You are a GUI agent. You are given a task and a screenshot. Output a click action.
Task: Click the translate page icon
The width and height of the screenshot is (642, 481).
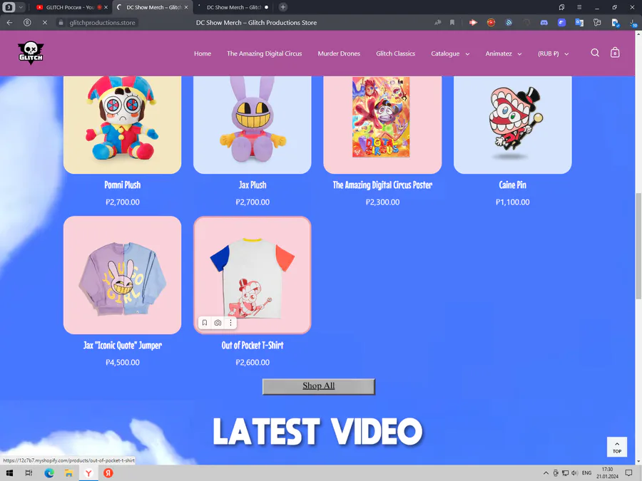pyautogui.click(x=438, y=23)
